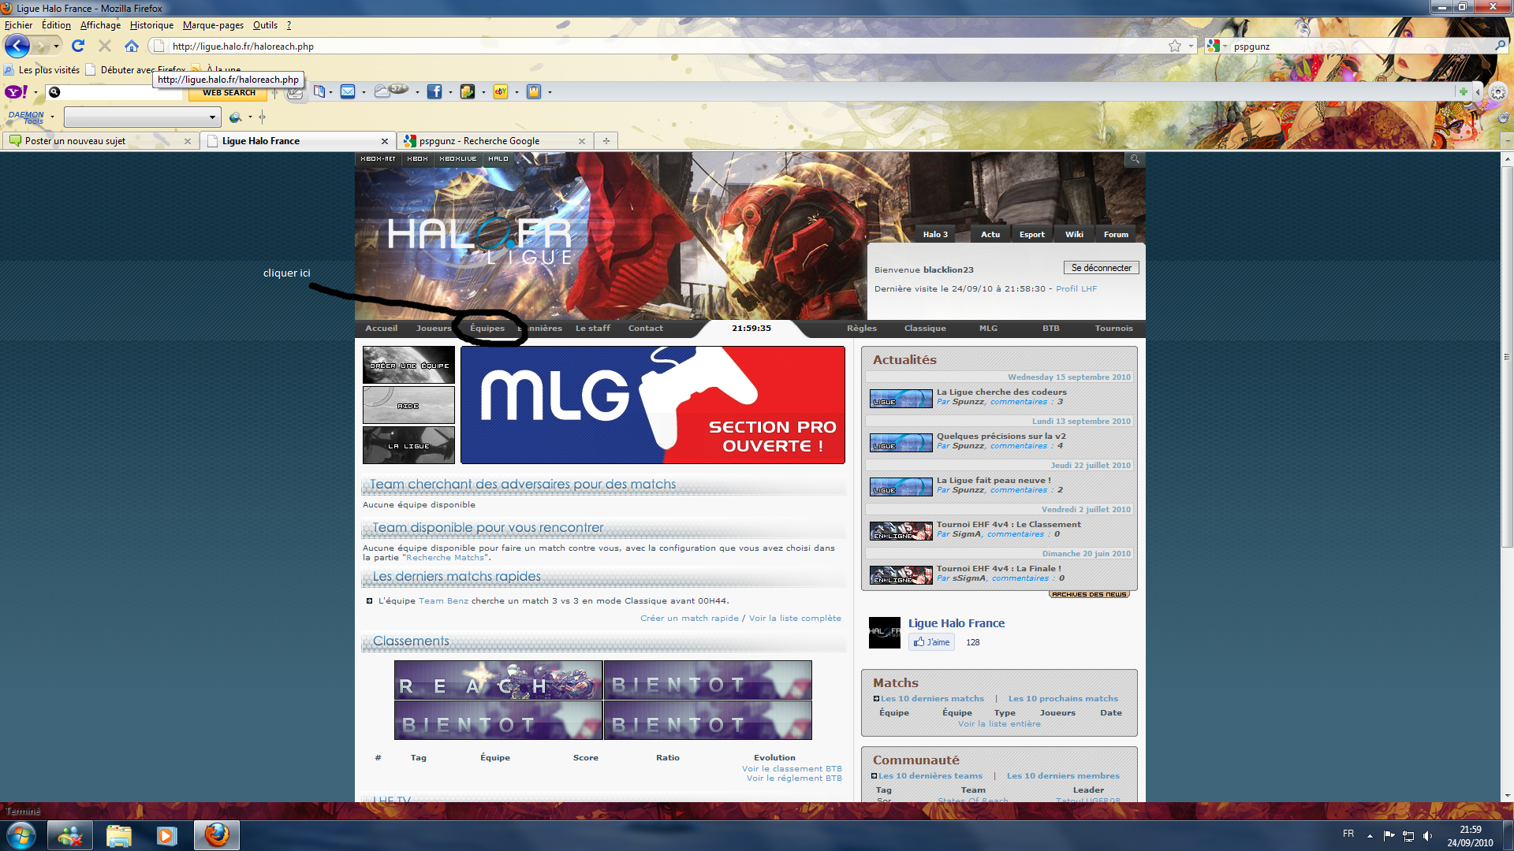This screenshot has height=851, width=1514.
Task: Open the new tab plus button
Action: pyautogui.click(x=606, y=141)
